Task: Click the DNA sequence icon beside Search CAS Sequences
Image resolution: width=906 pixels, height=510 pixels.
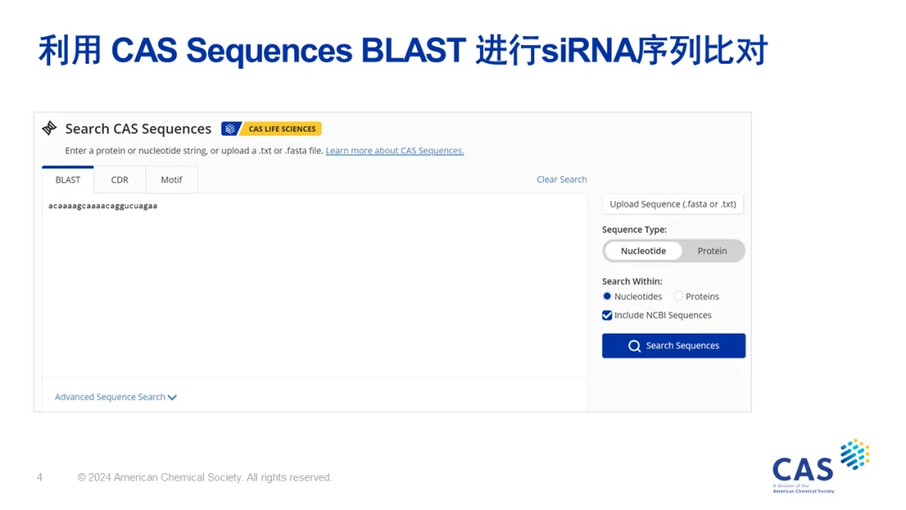Action: coord(50,128)
